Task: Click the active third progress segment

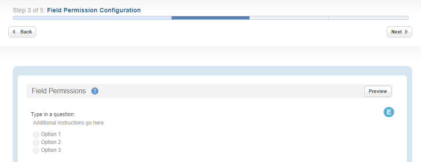Action: (x=210, y=18)
